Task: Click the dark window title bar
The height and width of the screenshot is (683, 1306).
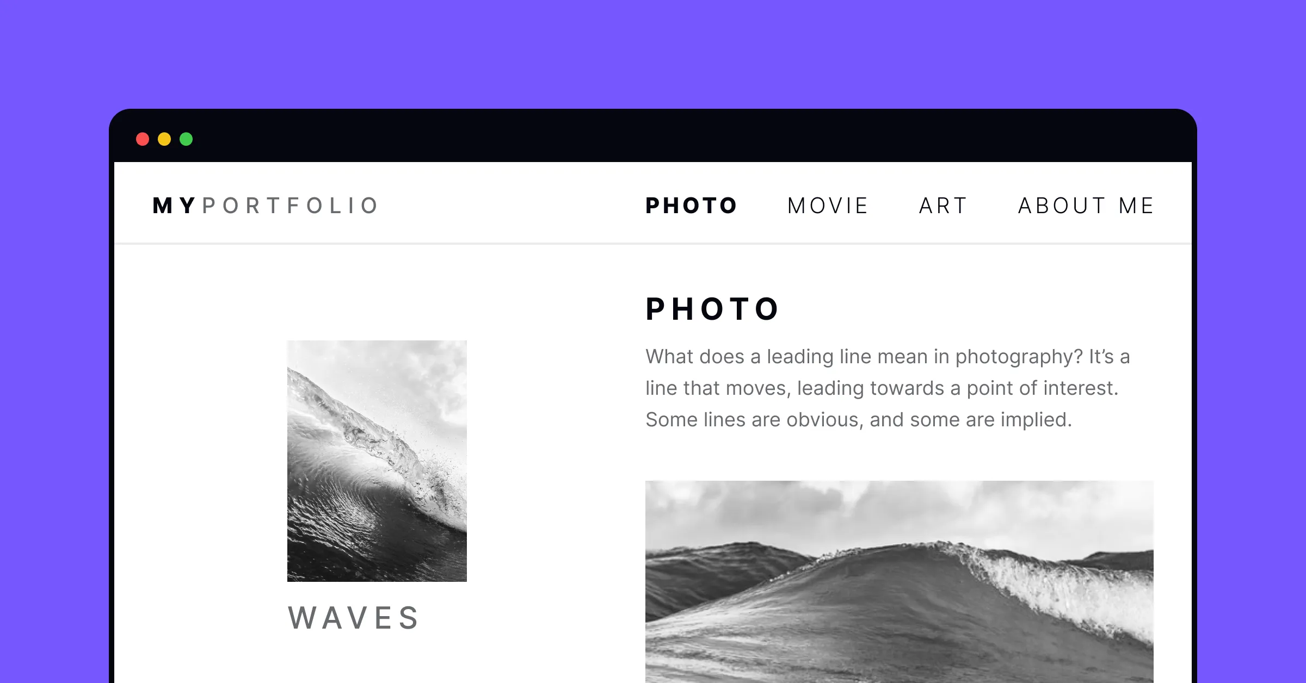Action: pyautogui.click(x=653, y=136)
